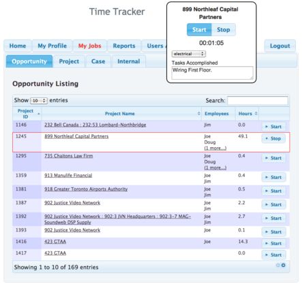Start timer for 913 Manulife Financial

click(x=273, y=177)
